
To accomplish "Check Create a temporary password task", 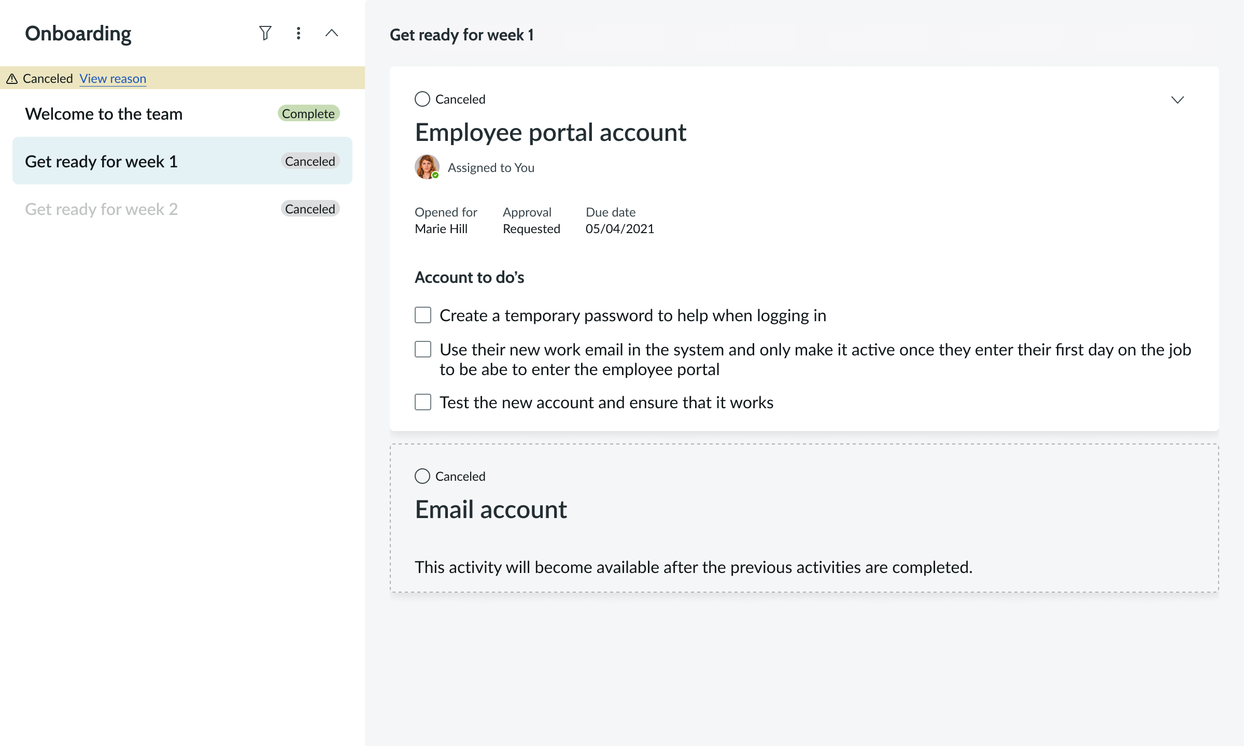I will [x=423, y=315].
